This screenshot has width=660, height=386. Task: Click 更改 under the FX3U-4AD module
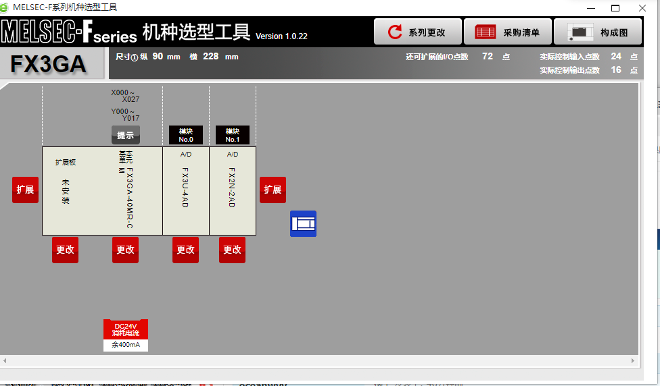185,250
